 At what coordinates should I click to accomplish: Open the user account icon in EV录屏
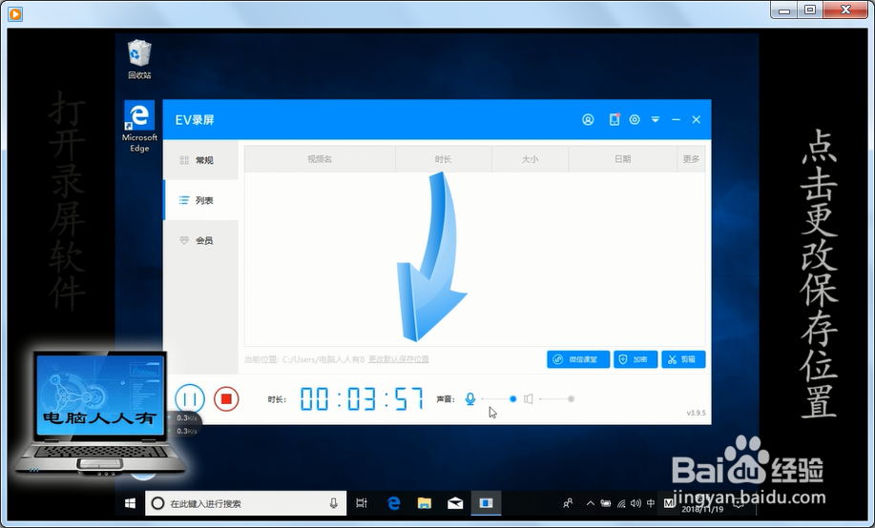[x=588, y=119]
